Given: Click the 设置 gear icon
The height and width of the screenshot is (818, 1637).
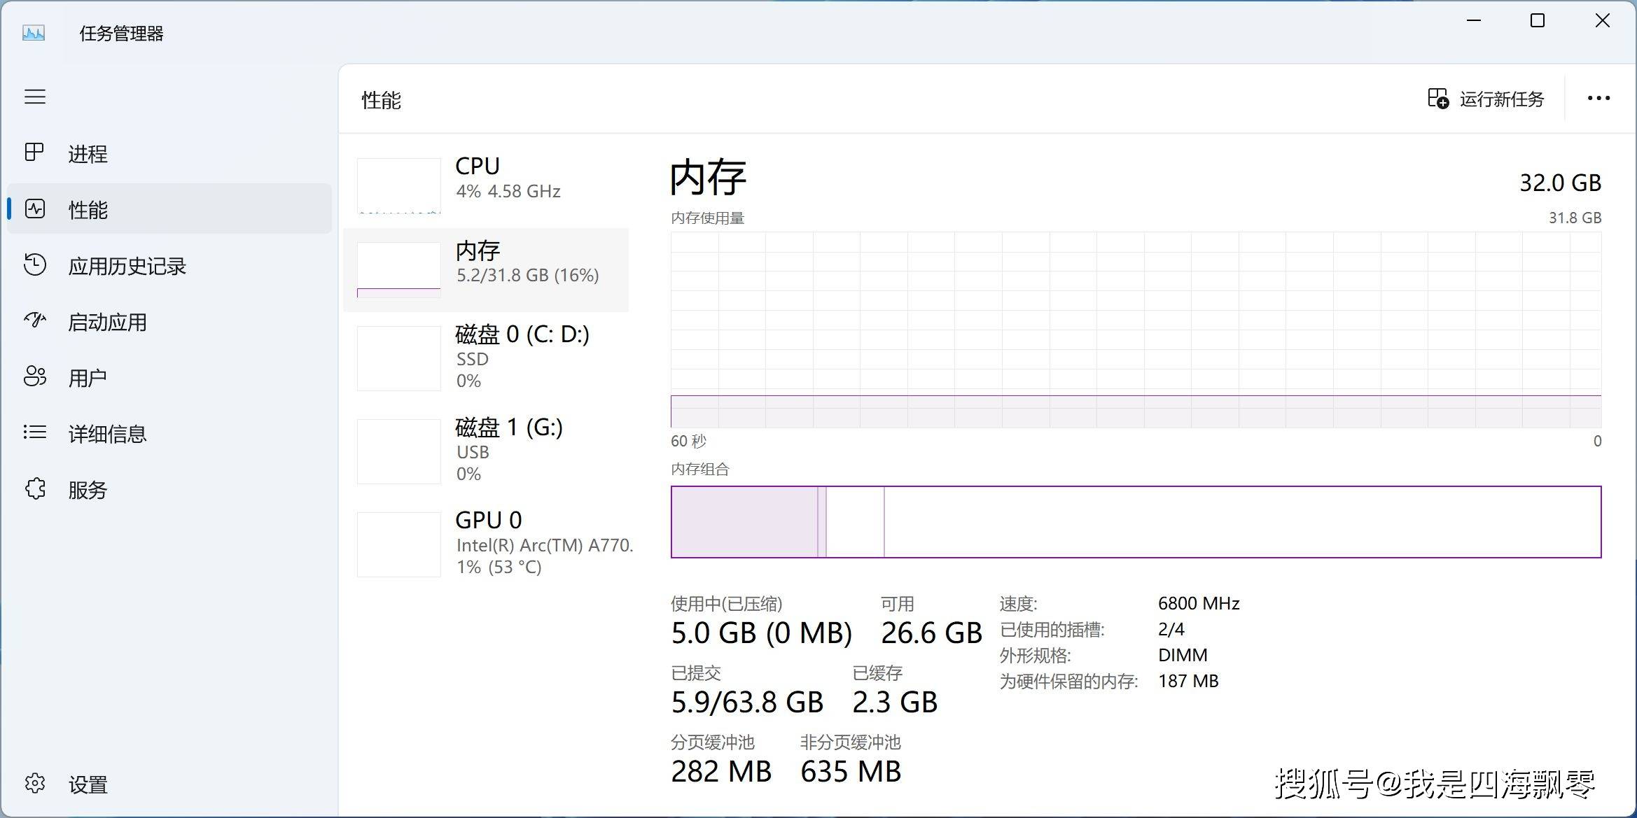Looking at the screenshot, I should tap(35, 783).
